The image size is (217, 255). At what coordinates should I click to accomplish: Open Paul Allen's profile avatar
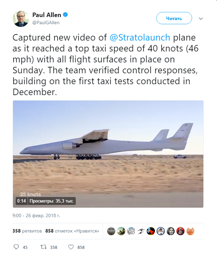(x=20, y=18)
